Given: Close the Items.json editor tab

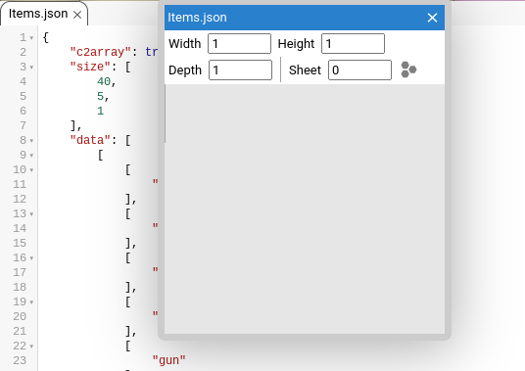Looking at the screenshot, I should point(77,15).
